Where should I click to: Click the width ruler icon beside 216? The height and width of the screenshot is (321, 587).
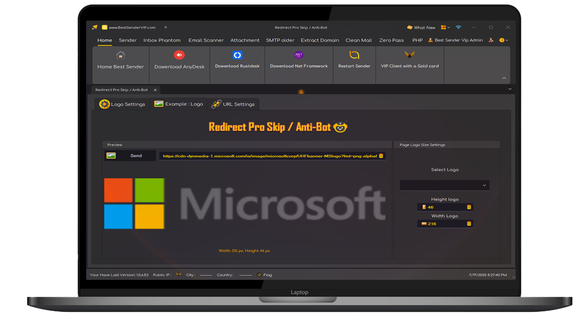424,224
